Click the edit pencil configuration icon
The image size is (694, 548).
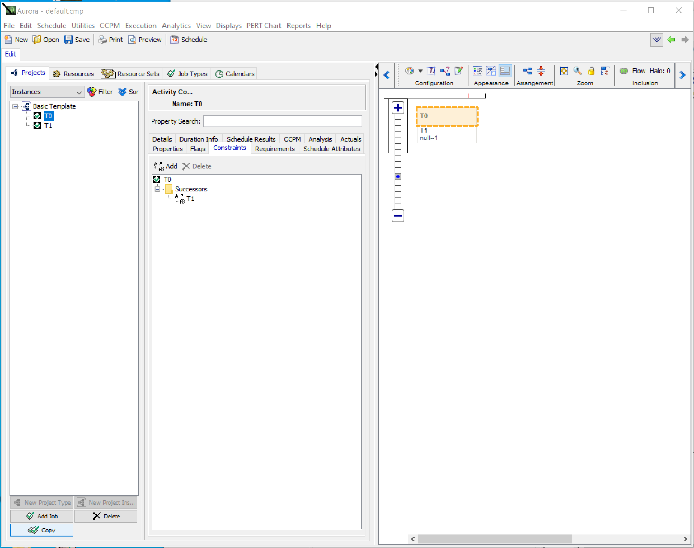click(x=459, y=71)
